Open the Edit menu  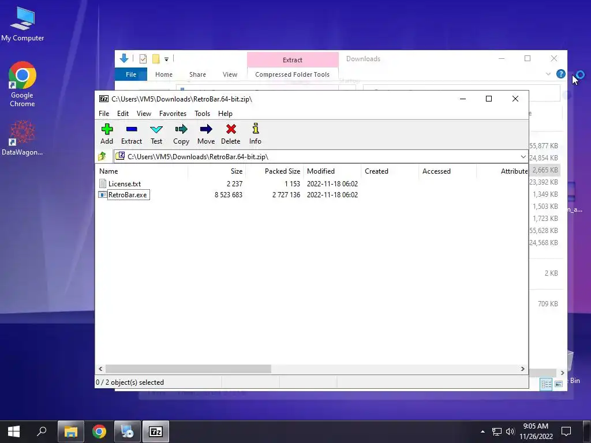pos(123,114)
